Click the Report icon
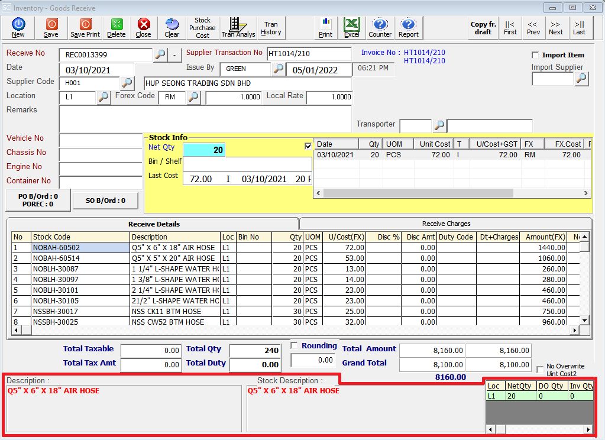Viewport: 605px width, 440px height. pyautogui.click(x=409, y=28)
